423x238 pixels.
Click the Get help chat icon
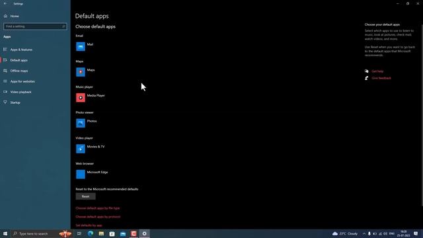pyautogui.click(x=366, y=71)
